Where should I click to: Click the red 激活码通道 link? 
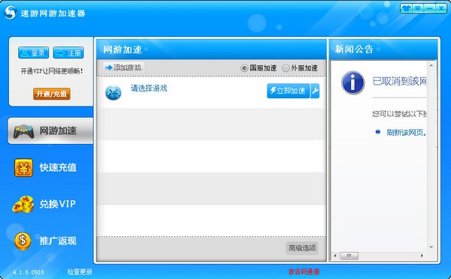point(304,271)
